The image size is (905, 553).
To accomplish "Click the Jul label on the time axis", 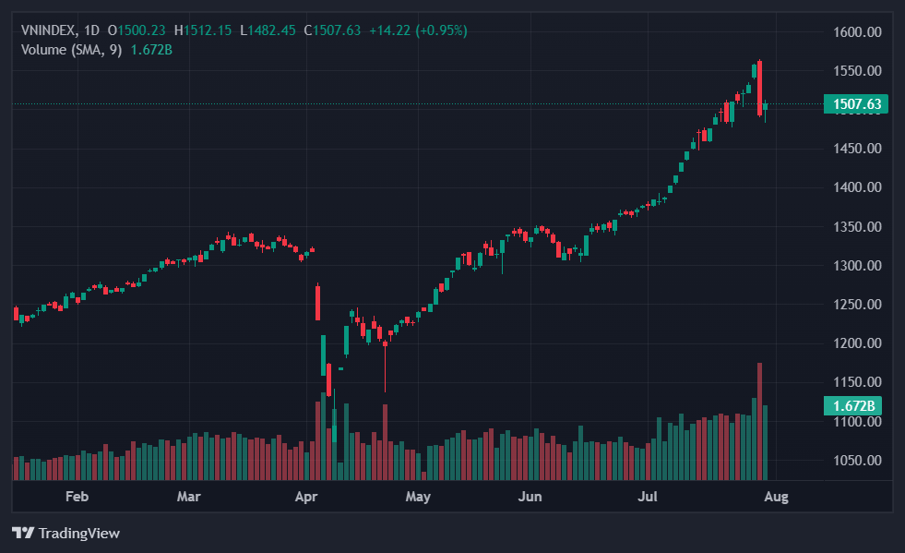I will [648, 497].
